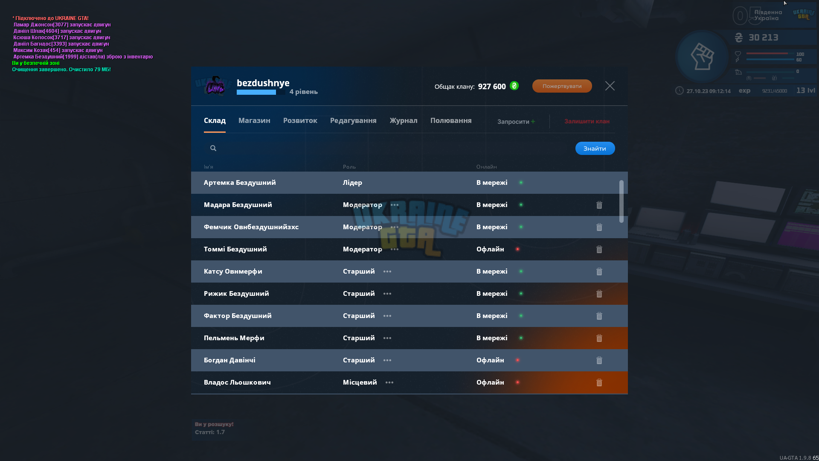The image size is (819, 461).
Task: Delete Фемчик Овнбездушнийзхс with trash icon
Action: pyautogui.click(x=599, y=227)
